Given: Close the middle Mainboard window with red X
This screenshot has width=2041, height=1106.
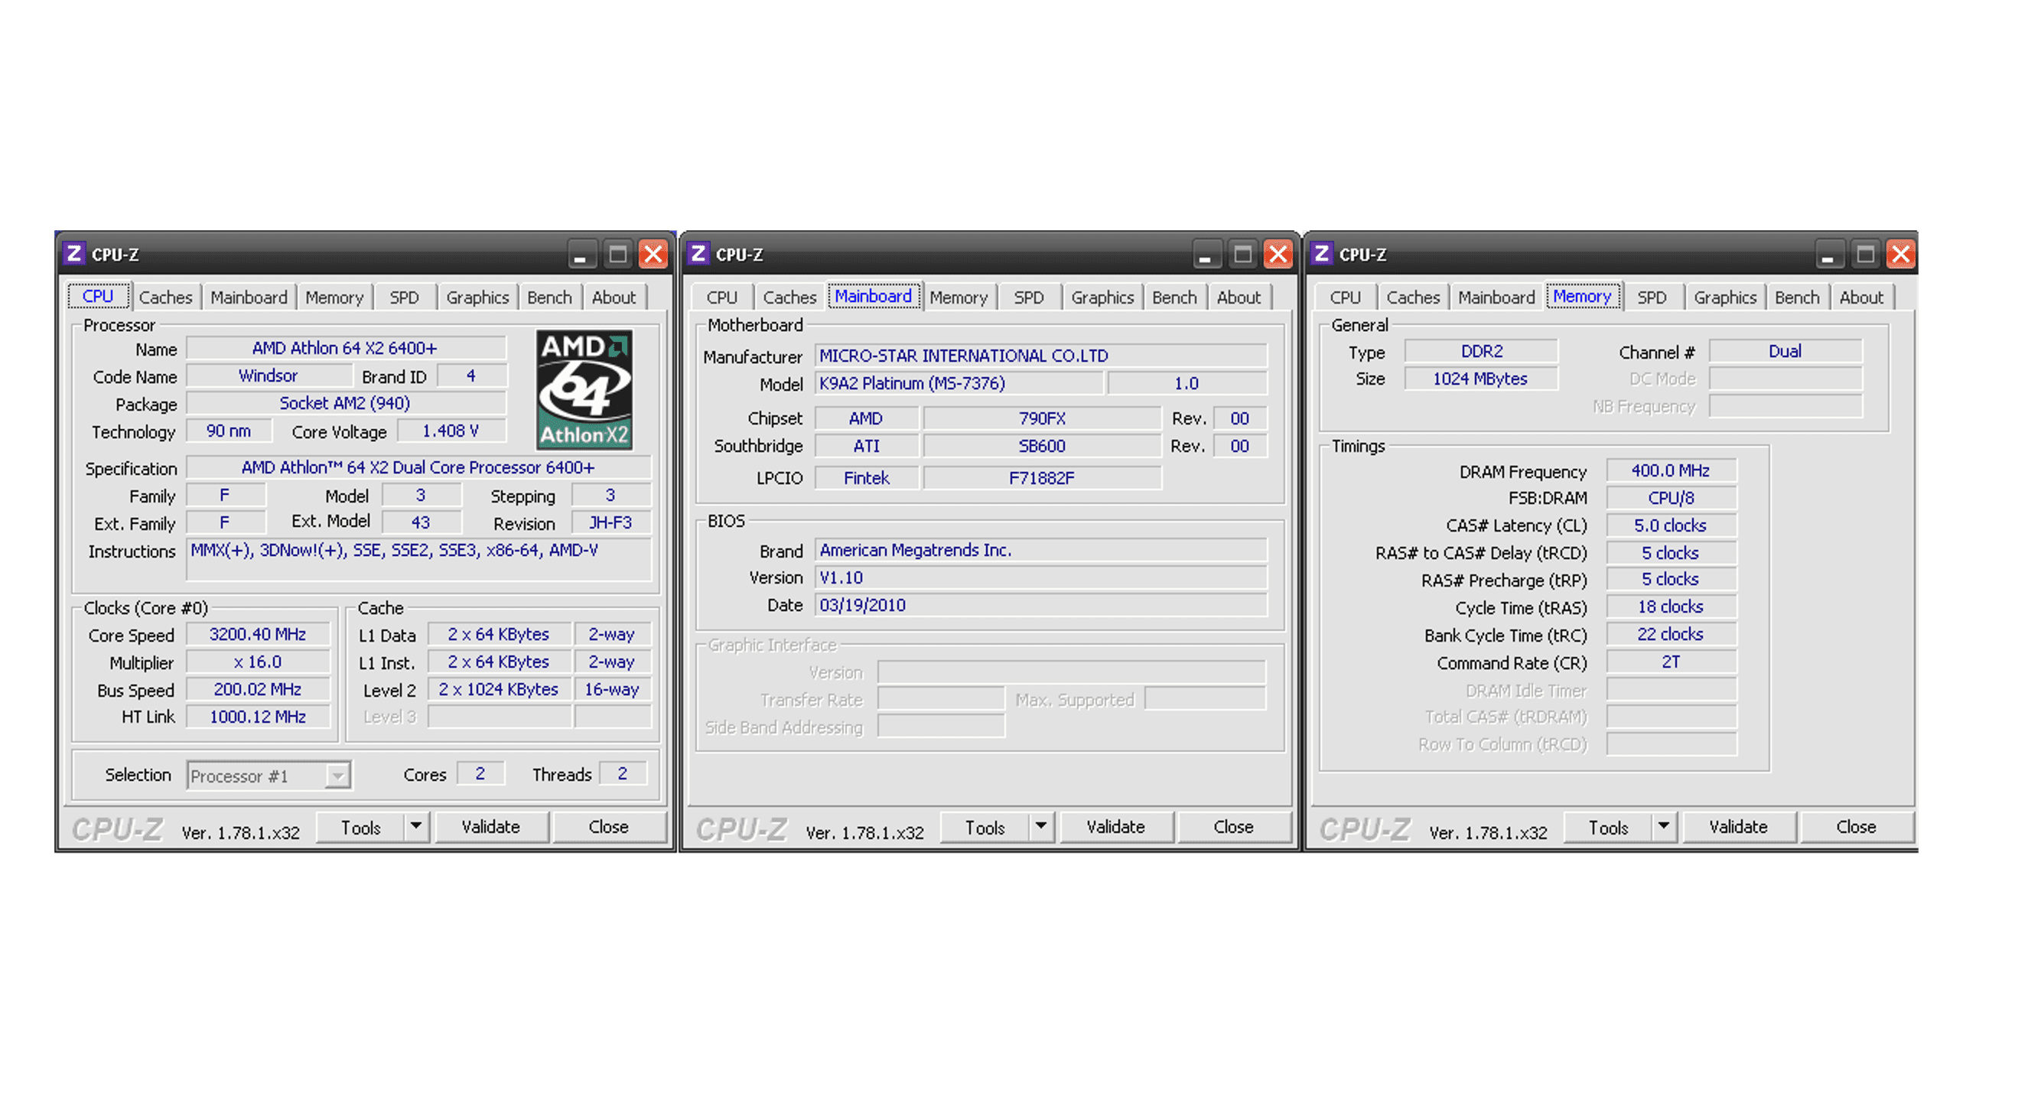Looking at the screenshot, I should 1278,254.
